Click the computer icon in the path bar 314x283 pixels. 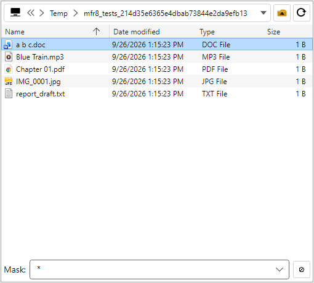point(15,13)
